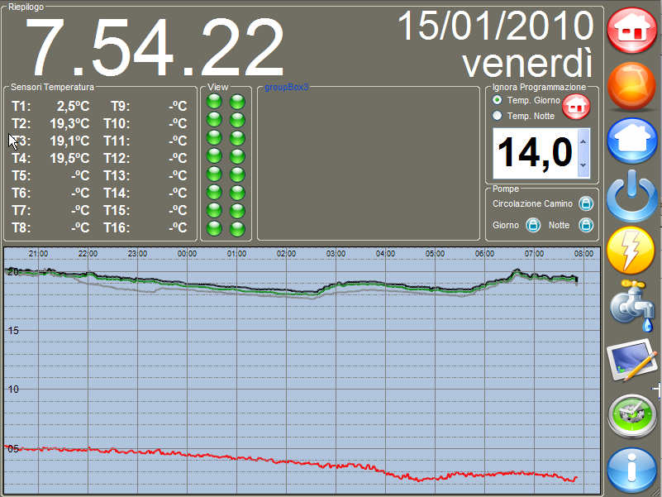This screenshot has height=497, width=662.
Task: Select the Temp. Notte radio button
Action: pyautogui.click(x=497, y=116)
